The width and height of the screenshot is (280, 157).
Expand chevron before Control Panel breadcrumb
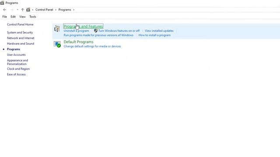[x=33, y=10]
